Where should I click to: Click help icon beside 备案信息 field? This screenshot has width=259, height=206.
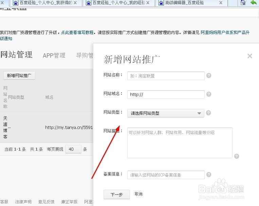pyautogui.click(x=209, y=175)
